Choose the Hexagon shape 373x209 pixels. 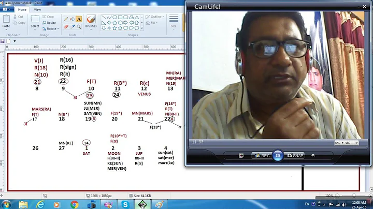pyautogui.click(x=120, y=23)
